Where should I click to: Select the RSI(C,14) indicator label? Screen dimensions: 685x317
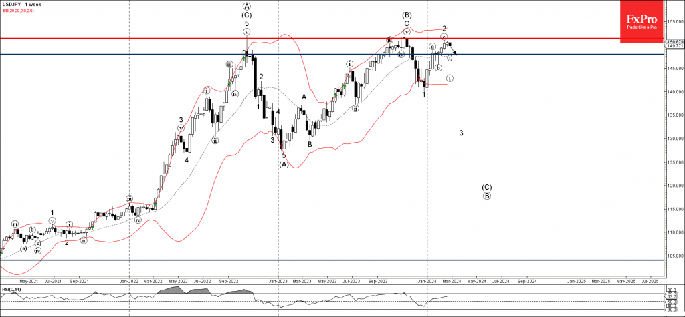point(11,289)
